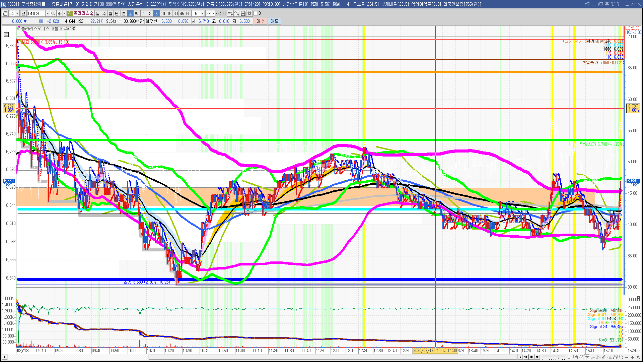Click the save chart floppy icon

point(243,13)
